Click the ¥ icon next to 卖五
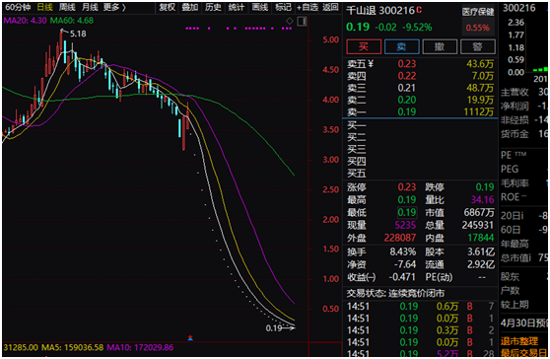The image size is (550, 359). pos(371,63)
